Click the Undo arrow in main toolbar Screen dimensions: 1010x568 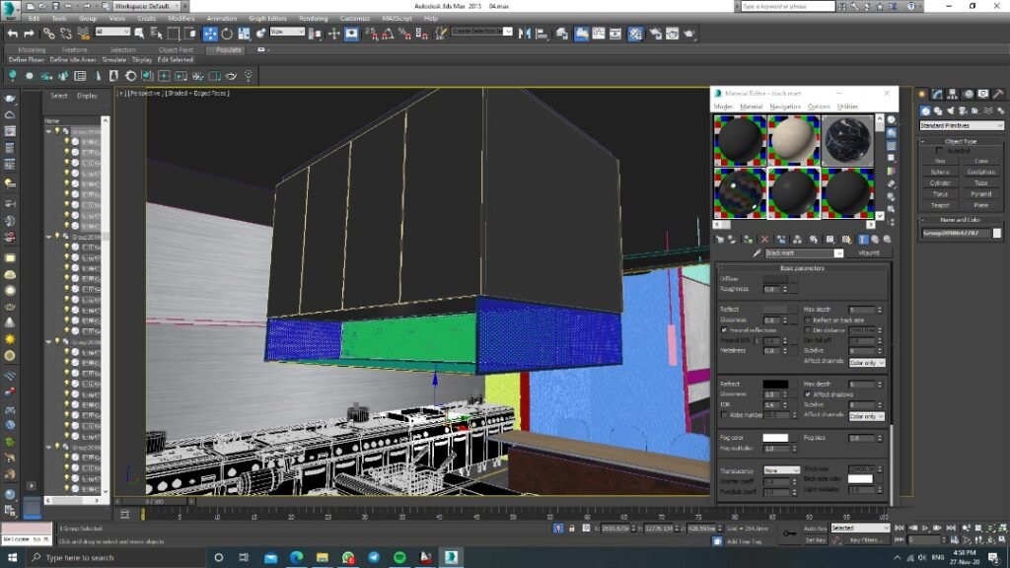13,34
